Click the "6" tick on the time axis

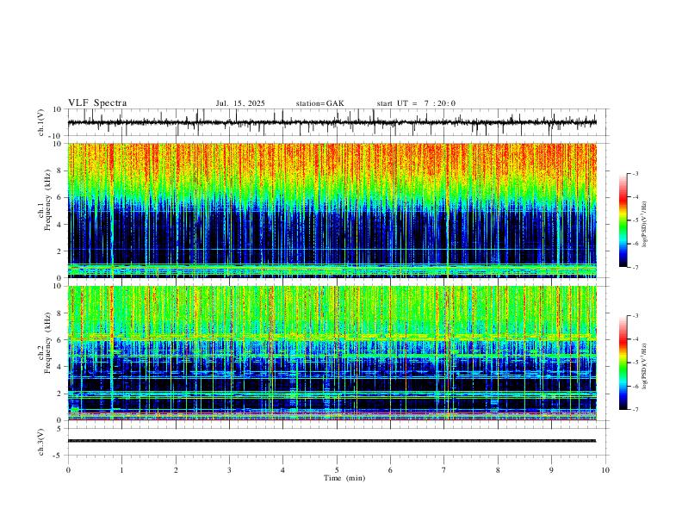pyautogui.click(x=390, y=470)
